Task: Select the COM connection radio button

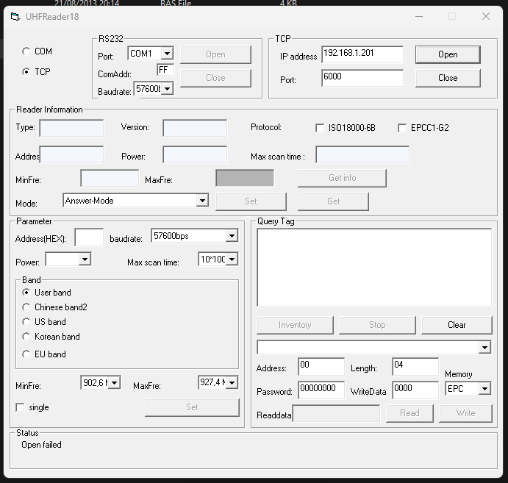Action: coord(26,51)
